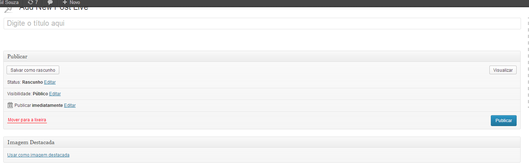Click the bold Rascunho status value
529x167 pixels.
tap(32, 82)
